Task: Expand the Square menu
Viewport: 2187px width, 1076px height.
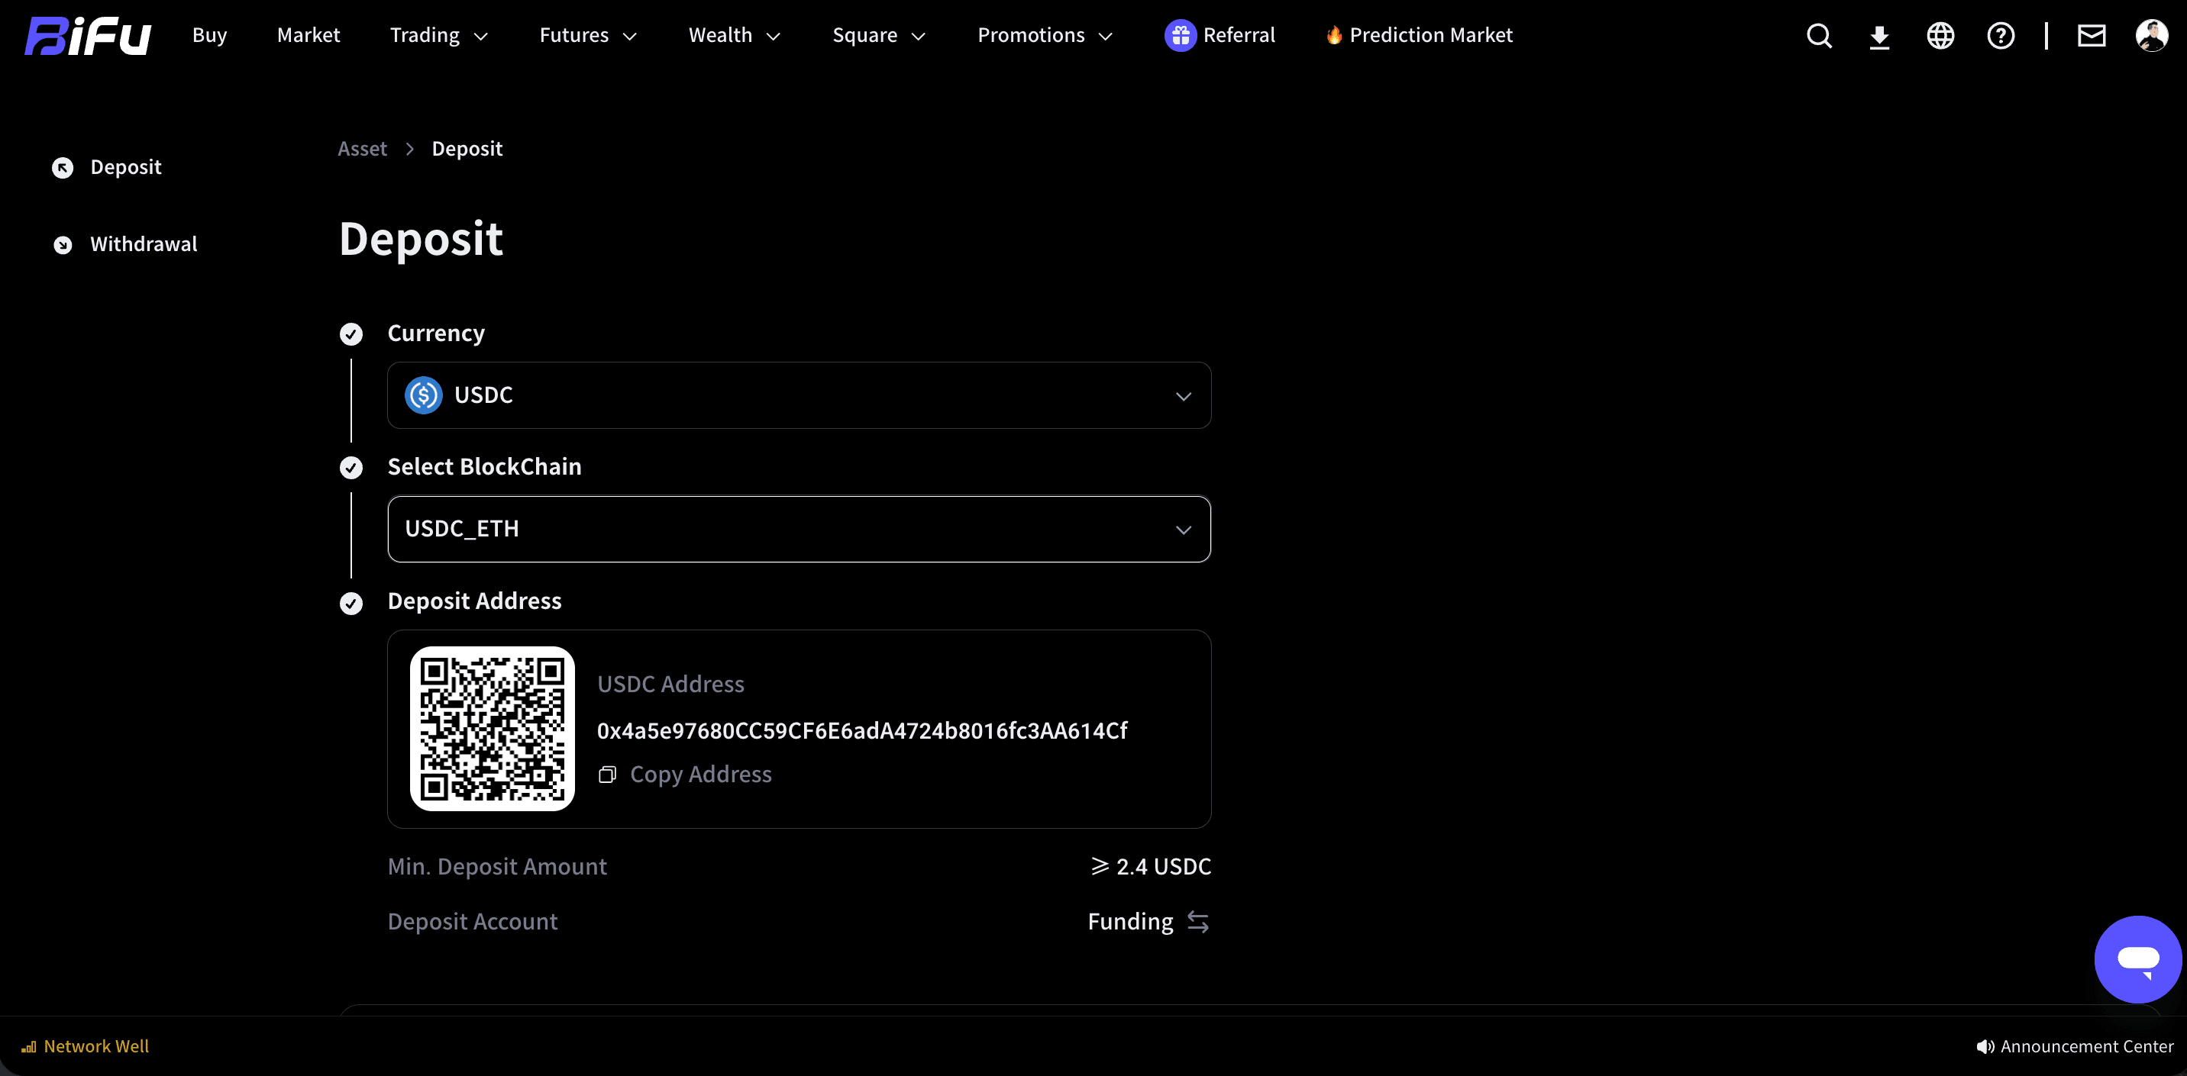Action: 879,36
